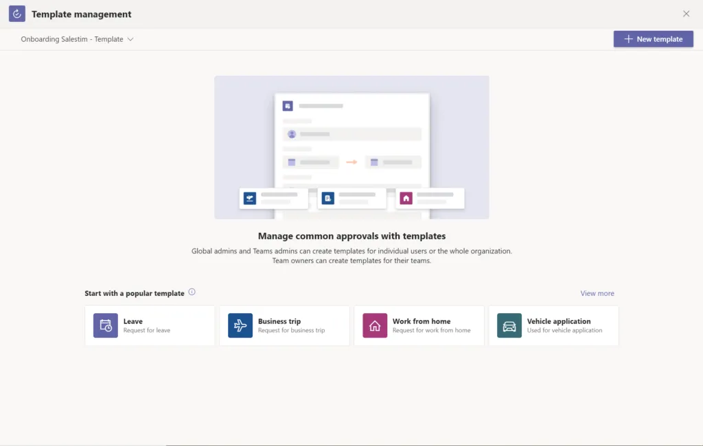Click the chevron beside Onboarding Salestim - Template
The width and height of the screenshot is (703, 446).
130,39
